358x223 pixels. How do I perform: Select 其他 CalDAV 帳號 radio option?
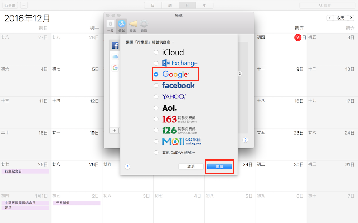156,152
